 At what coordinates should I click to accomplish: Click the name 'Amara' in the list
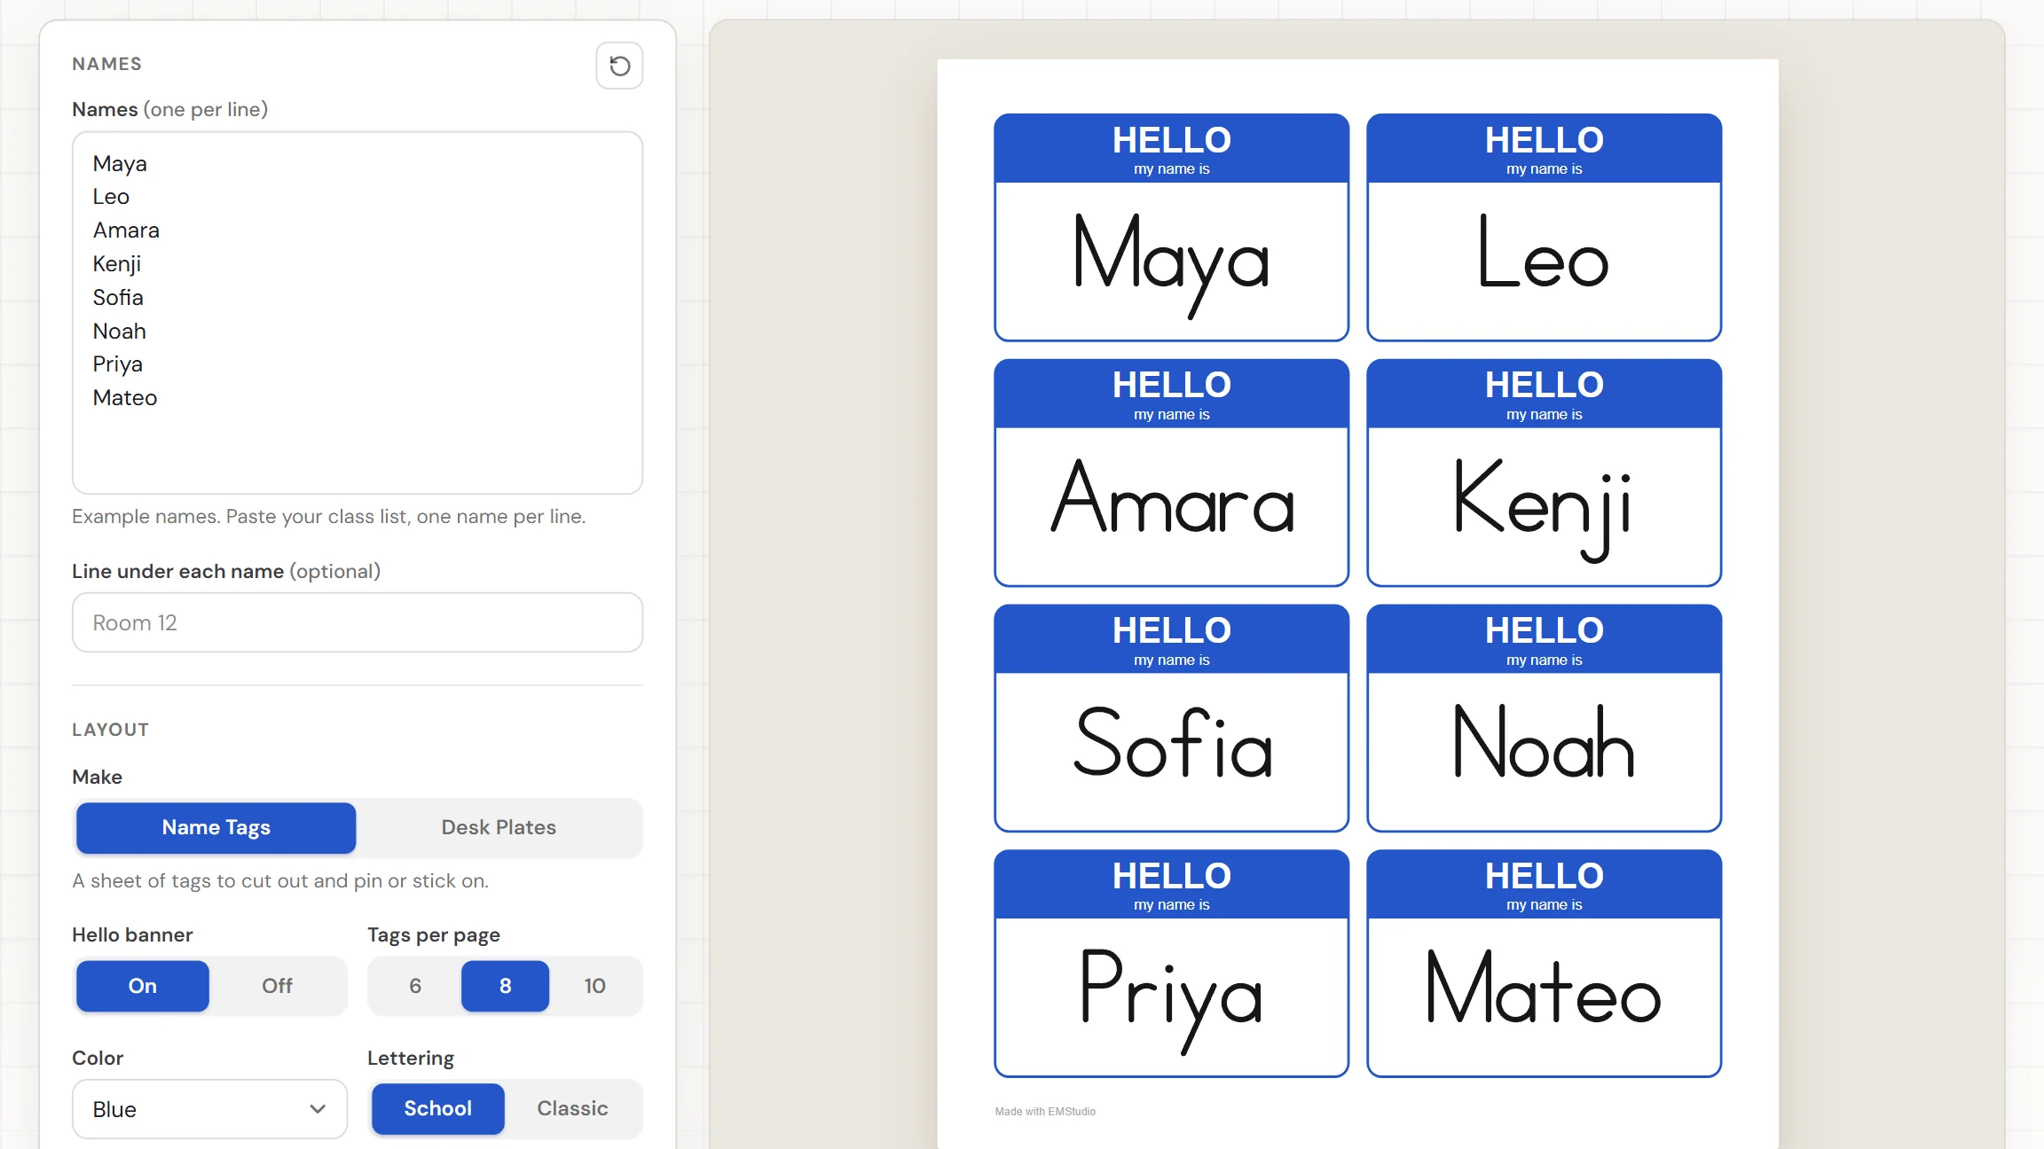tap(126, 231)
